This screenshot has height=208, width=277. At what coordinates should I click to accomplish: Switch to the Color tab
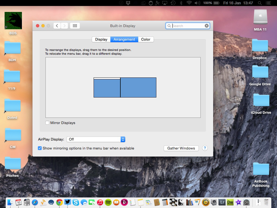(145, 39)
